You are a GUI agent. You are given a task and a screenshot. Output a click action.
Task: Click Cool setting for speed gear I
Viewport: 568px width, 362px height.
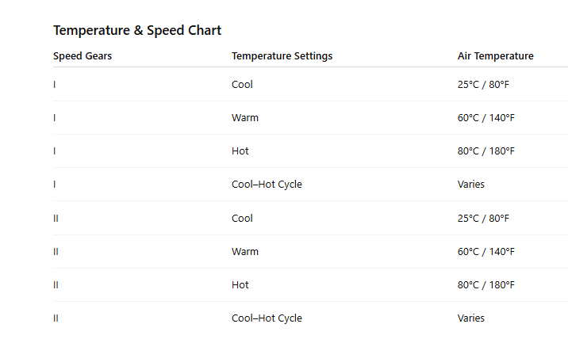click(x=242, y=85)
